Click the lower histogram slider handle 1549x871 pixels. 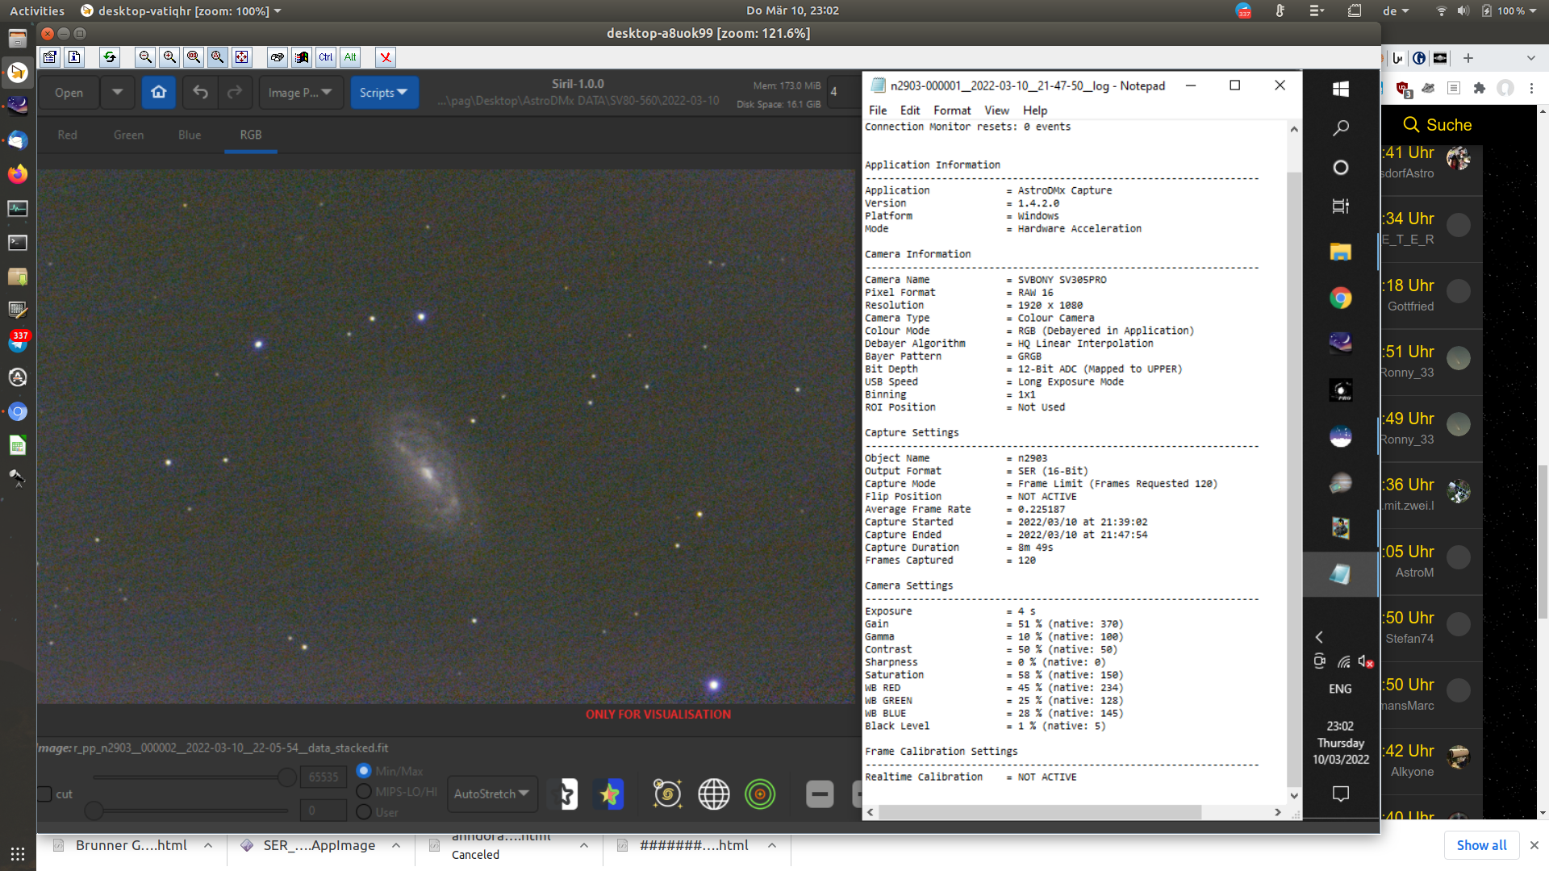point(94,811)
